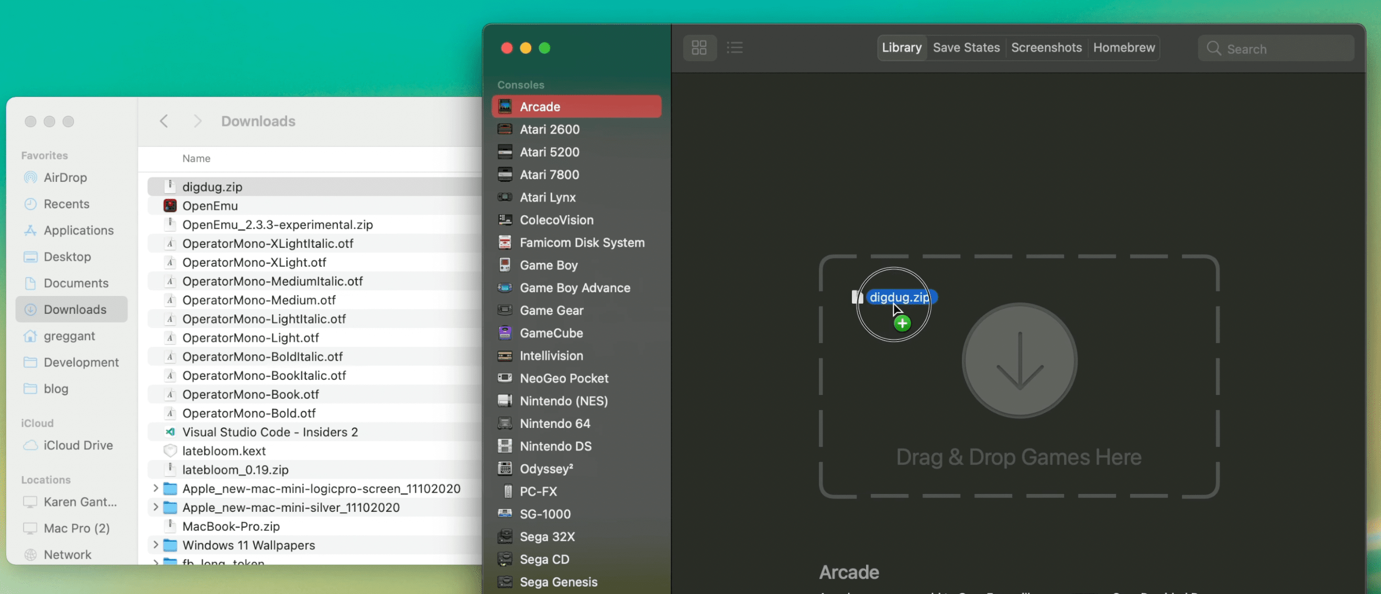Switch to the Screenshots tab
The width and height of the screenshot is (1381, 594).
[1046, 48]
